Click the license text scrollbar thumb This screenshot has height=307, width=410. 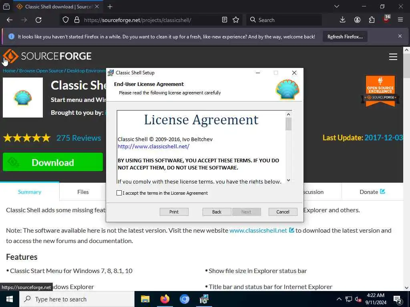point(288,124)
